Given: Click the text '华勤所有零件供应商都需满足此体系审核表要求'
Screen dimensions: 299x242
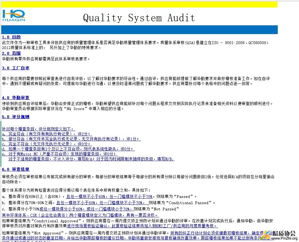Looking at the screenshot, I should (46, 59).
